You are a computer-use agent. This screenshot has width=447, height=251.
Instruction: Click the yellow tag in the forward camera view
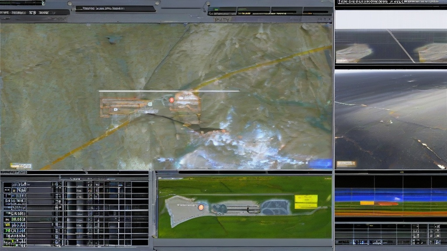pyautogui.click(x=346, y=164)
